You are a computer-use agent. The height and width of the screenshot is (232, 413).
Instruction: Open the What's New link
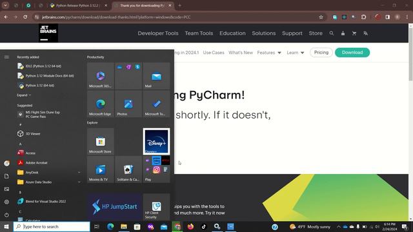241,53
